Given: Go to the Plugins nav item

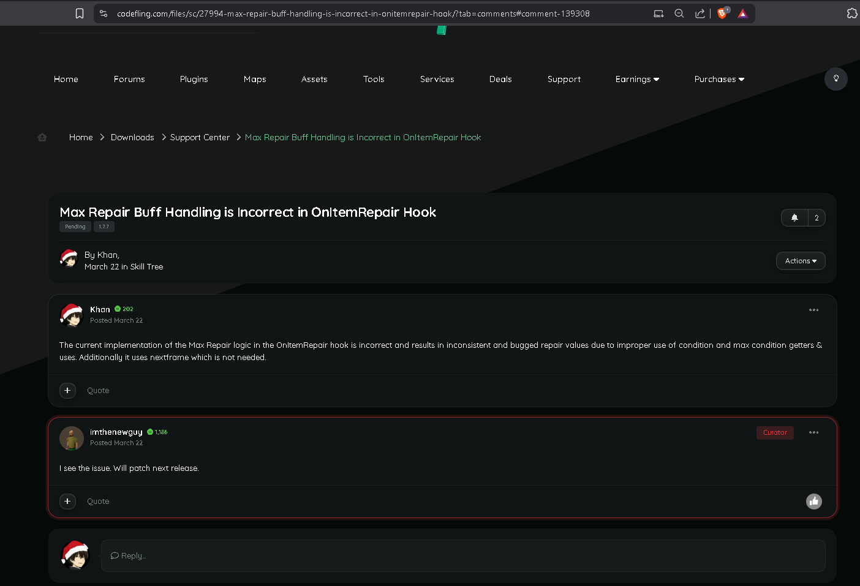Looking at the screenshot, I should (194, 80).
